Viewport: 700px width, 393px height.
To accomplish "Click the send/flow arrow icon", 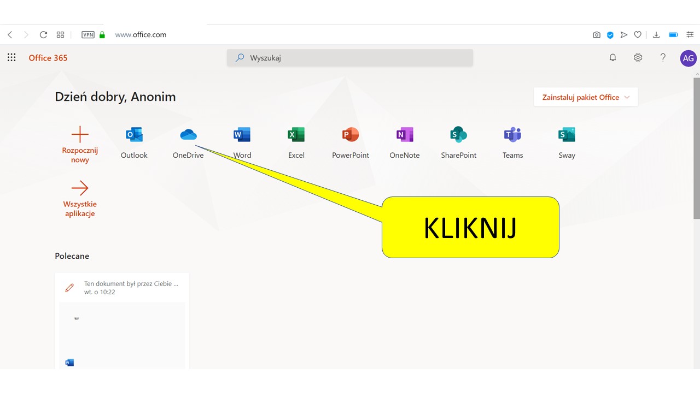I will (624, 35).
